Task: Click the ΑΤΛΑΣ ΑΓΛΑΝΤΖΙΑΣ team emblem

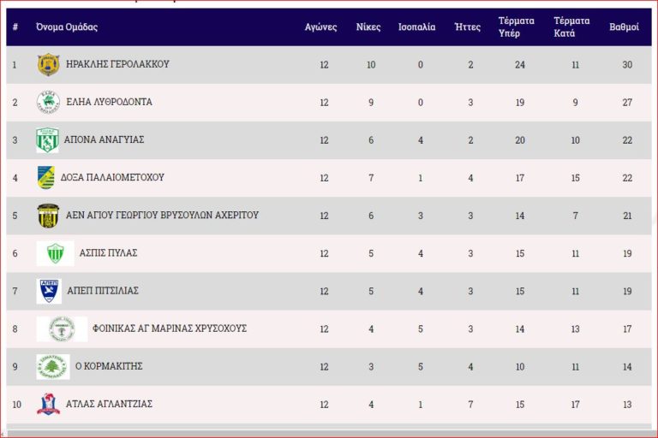Action: tap(48, 404)
